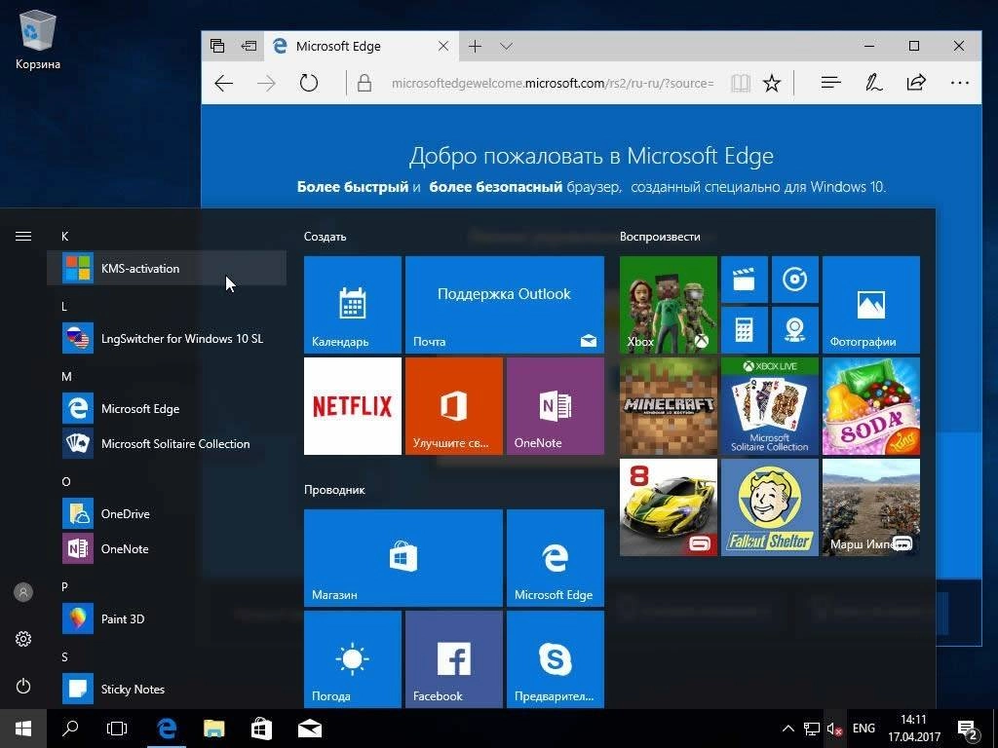Open the Photos tile (Фотографии)
Image resolution: width=998 pixels, height=748 pixels.
click(x=870, y=305)
